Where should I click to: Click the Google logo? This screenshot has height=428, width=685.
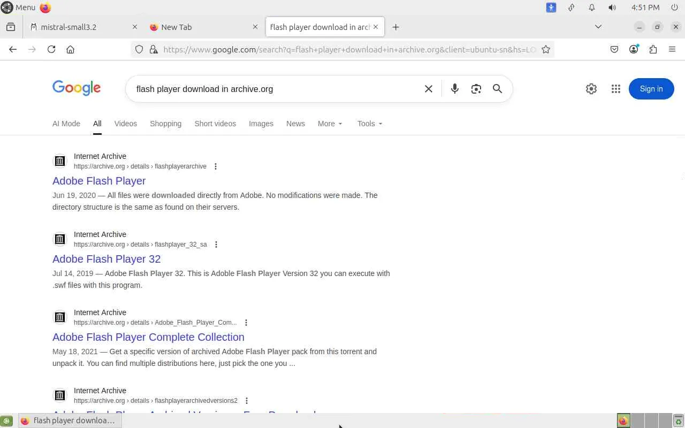coord(77,88)
